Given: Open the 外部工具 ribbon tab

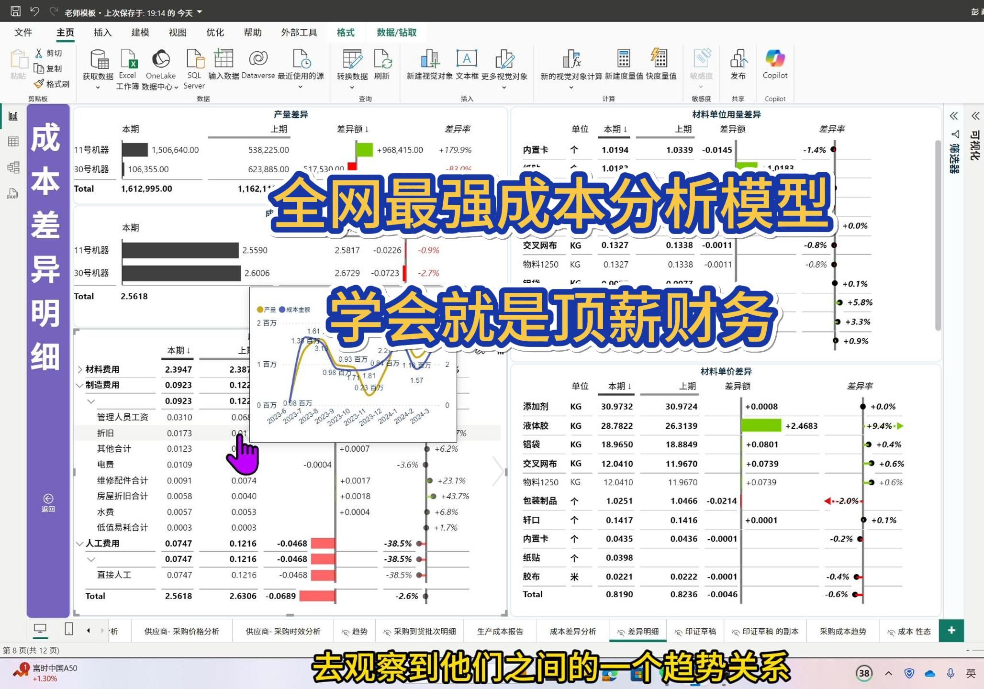Looking at the screenshot, I should coord(299,33).
